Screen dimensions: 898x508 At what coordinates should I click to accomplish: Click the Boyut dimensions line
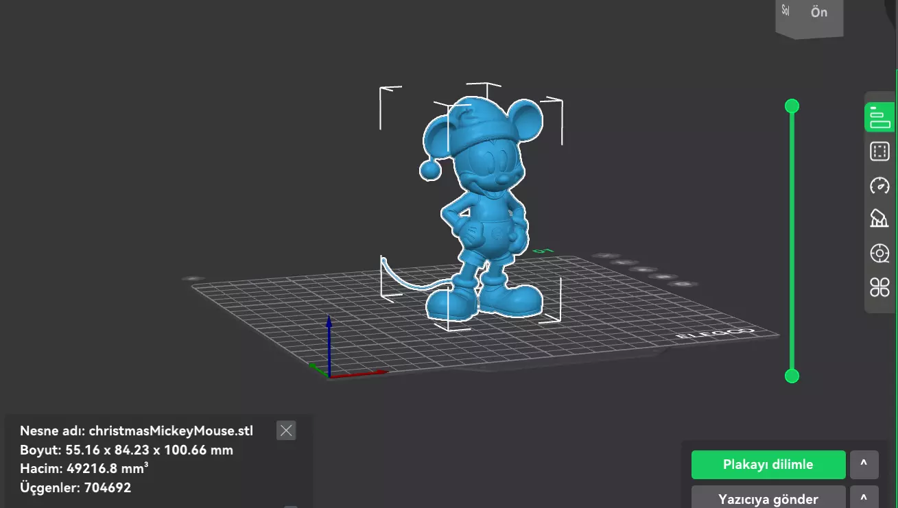127,450
